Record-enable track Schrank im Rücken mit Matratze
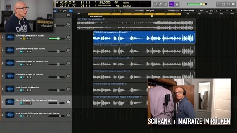Screen dimensions: 237x133 click(x=27, y=77)
